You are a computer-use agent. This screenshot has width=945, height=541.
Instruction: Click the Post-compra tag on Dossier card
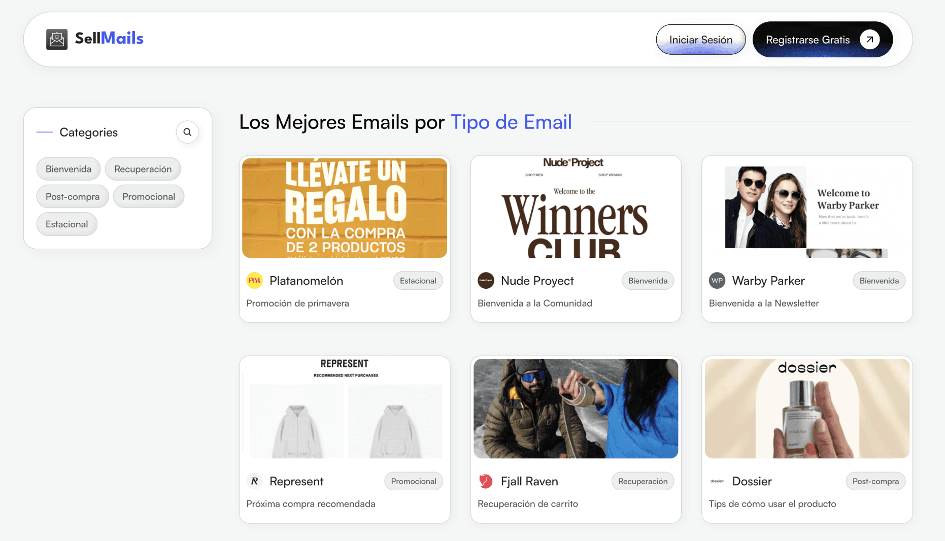[x=876, y=481]
